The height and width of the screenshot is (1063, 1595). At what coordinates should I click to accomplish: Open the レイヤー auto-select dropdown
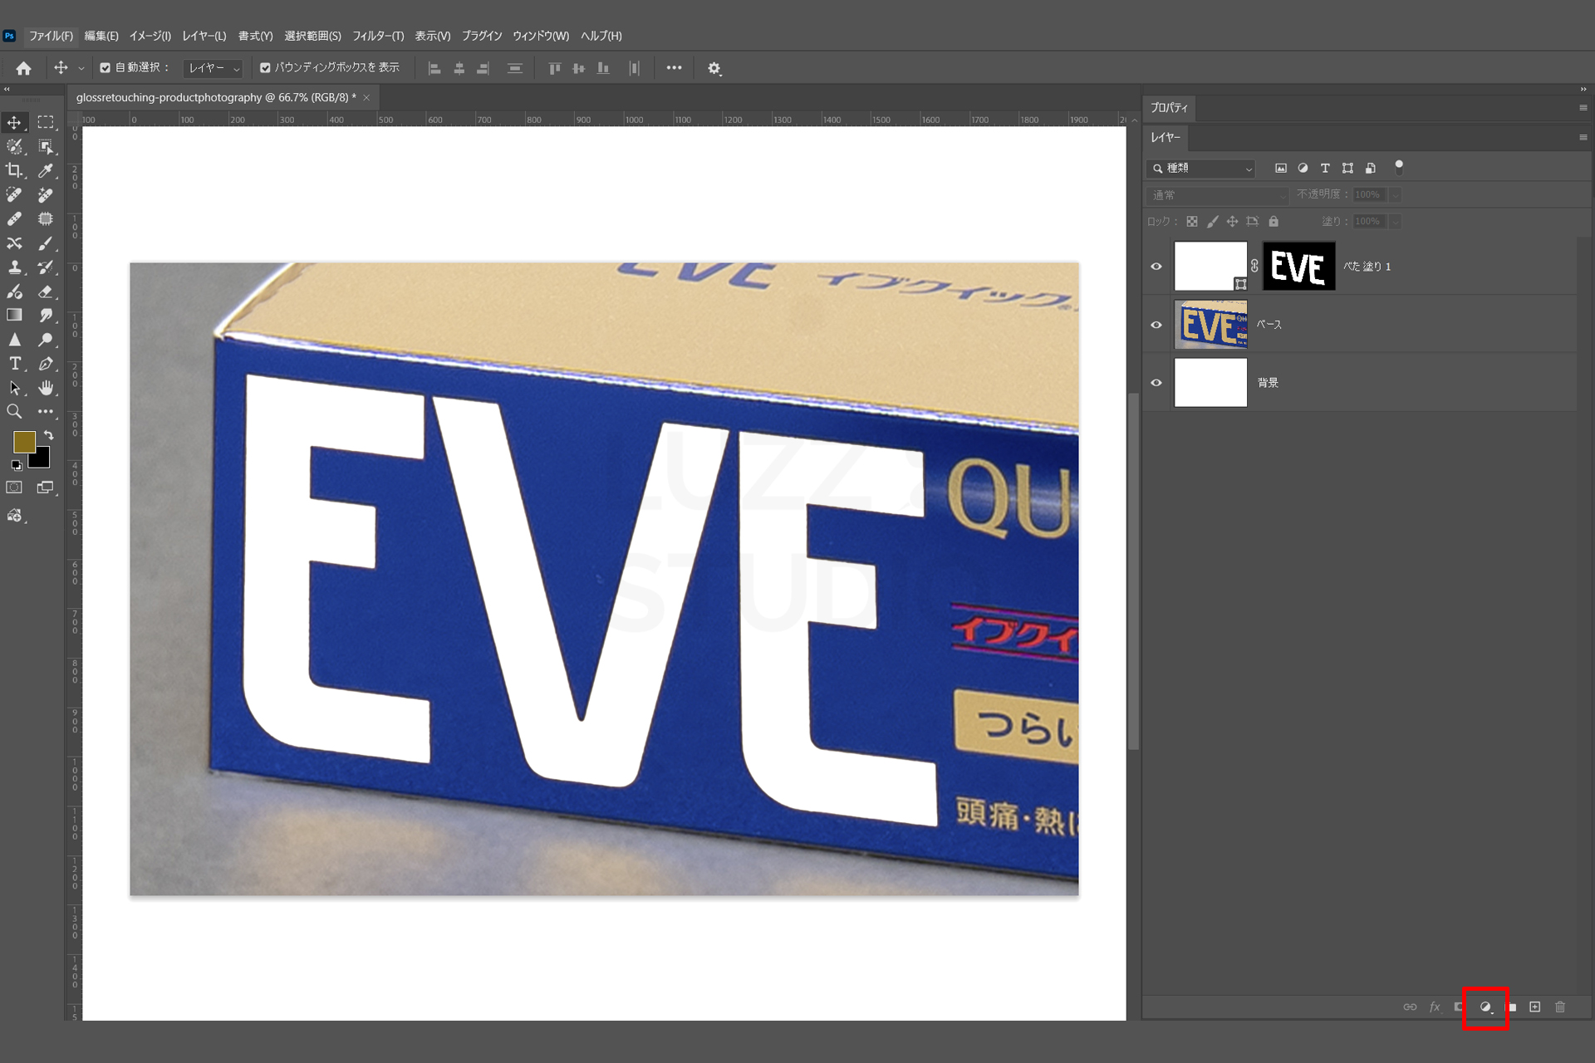coord(213,68)
